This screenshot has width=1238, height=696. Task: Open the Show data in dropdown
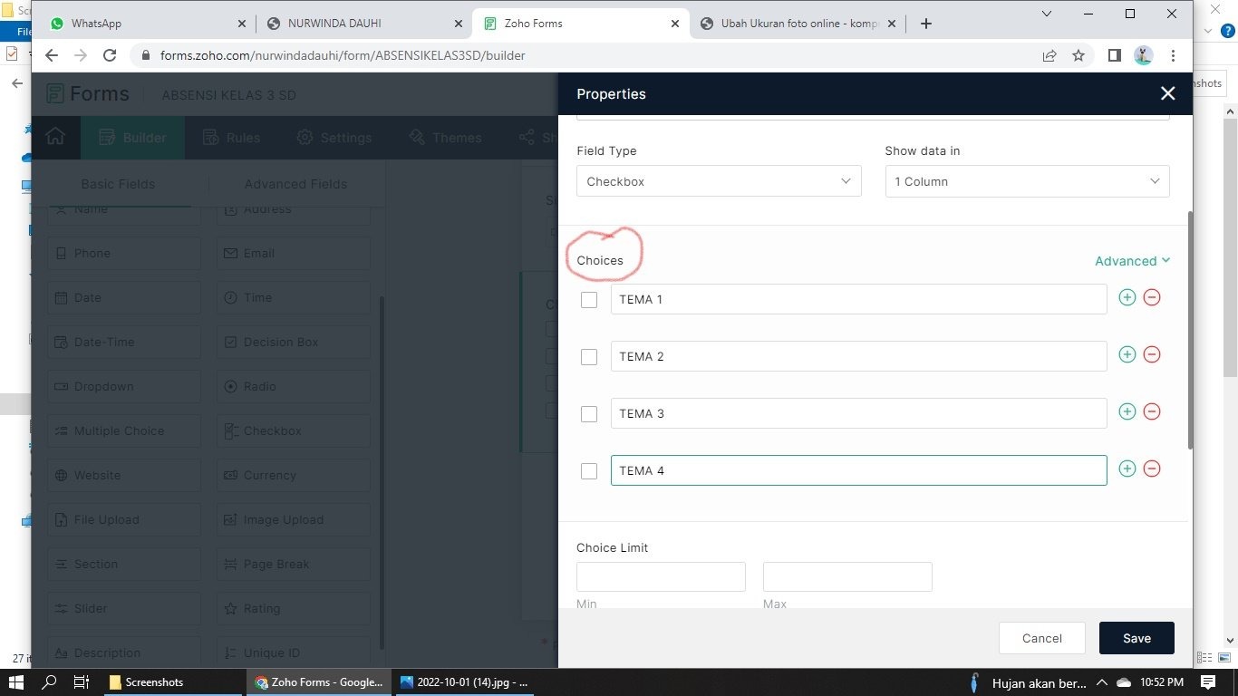pos(1027,181)
